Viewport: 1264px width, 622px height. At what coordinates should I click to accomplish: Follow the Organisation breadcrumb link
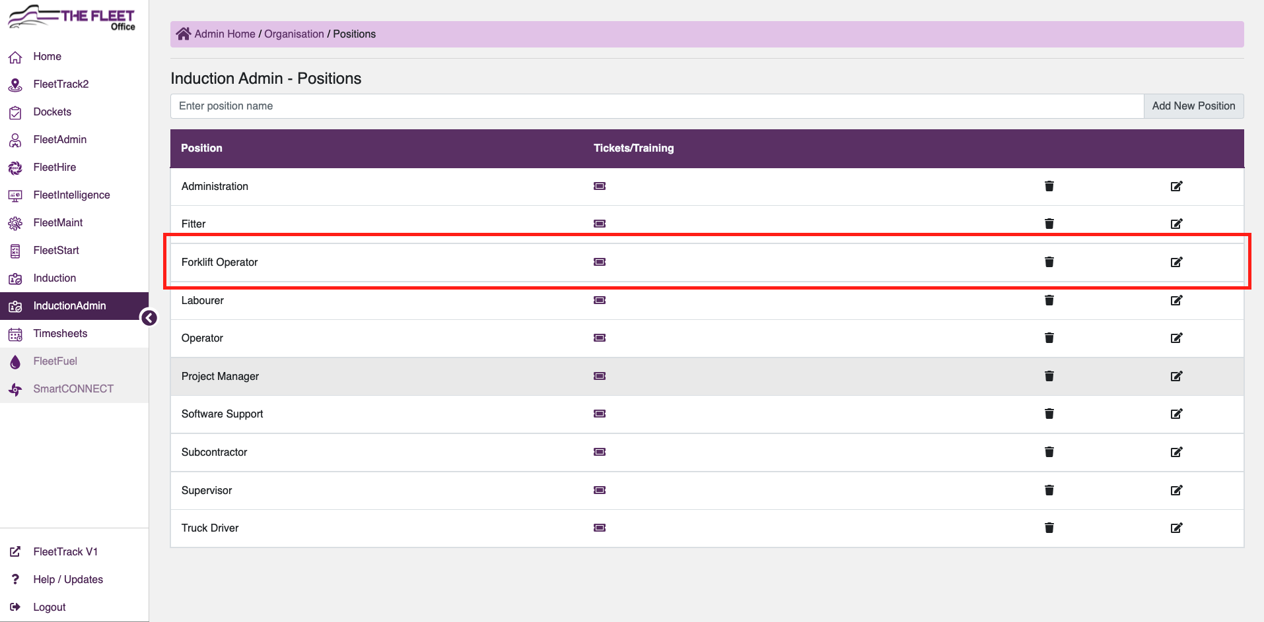(x=294, y=34)
